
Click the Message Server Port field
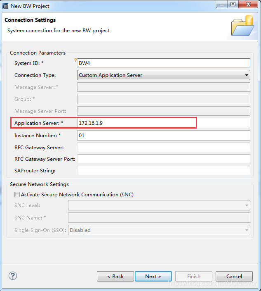click(x=164, y=111)
